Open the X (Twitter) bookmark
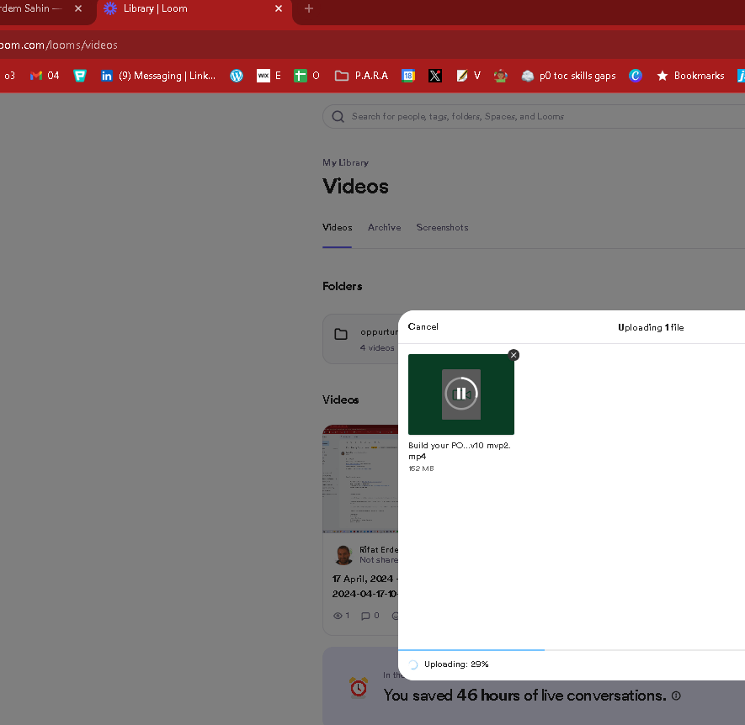This screenshot has width=745, height=725. pos(434,76)
